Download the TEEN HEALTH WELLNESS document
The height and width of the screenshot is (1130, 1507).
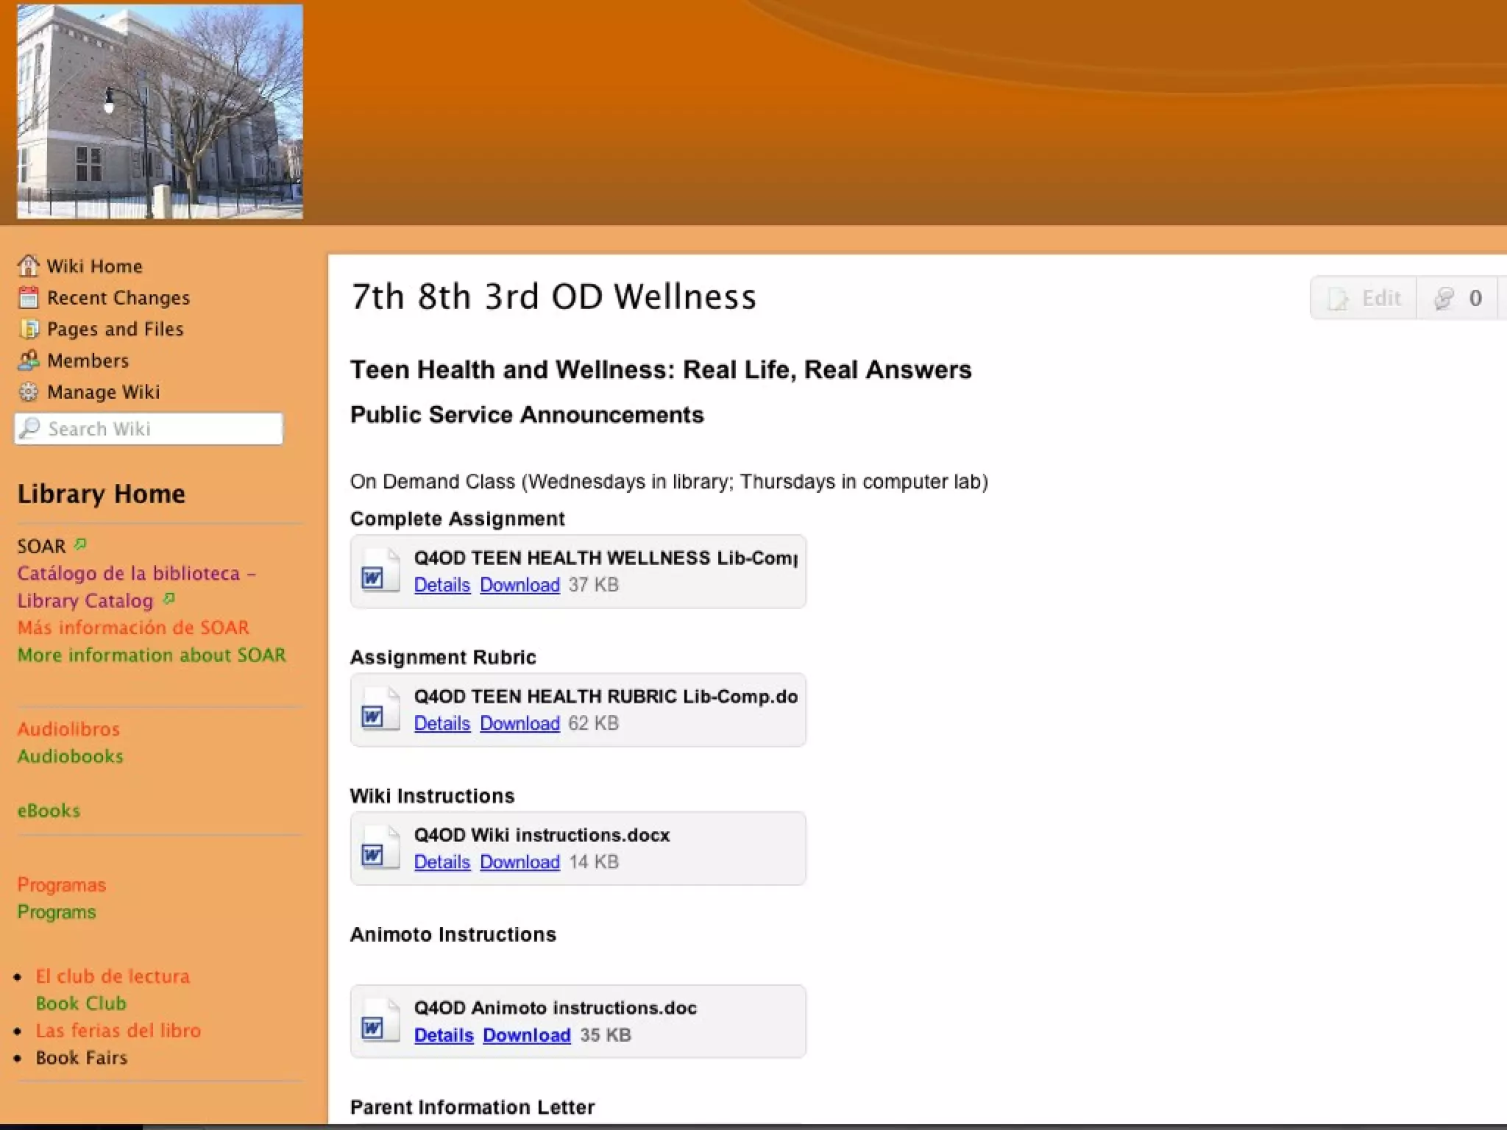(x=520, y=585)
